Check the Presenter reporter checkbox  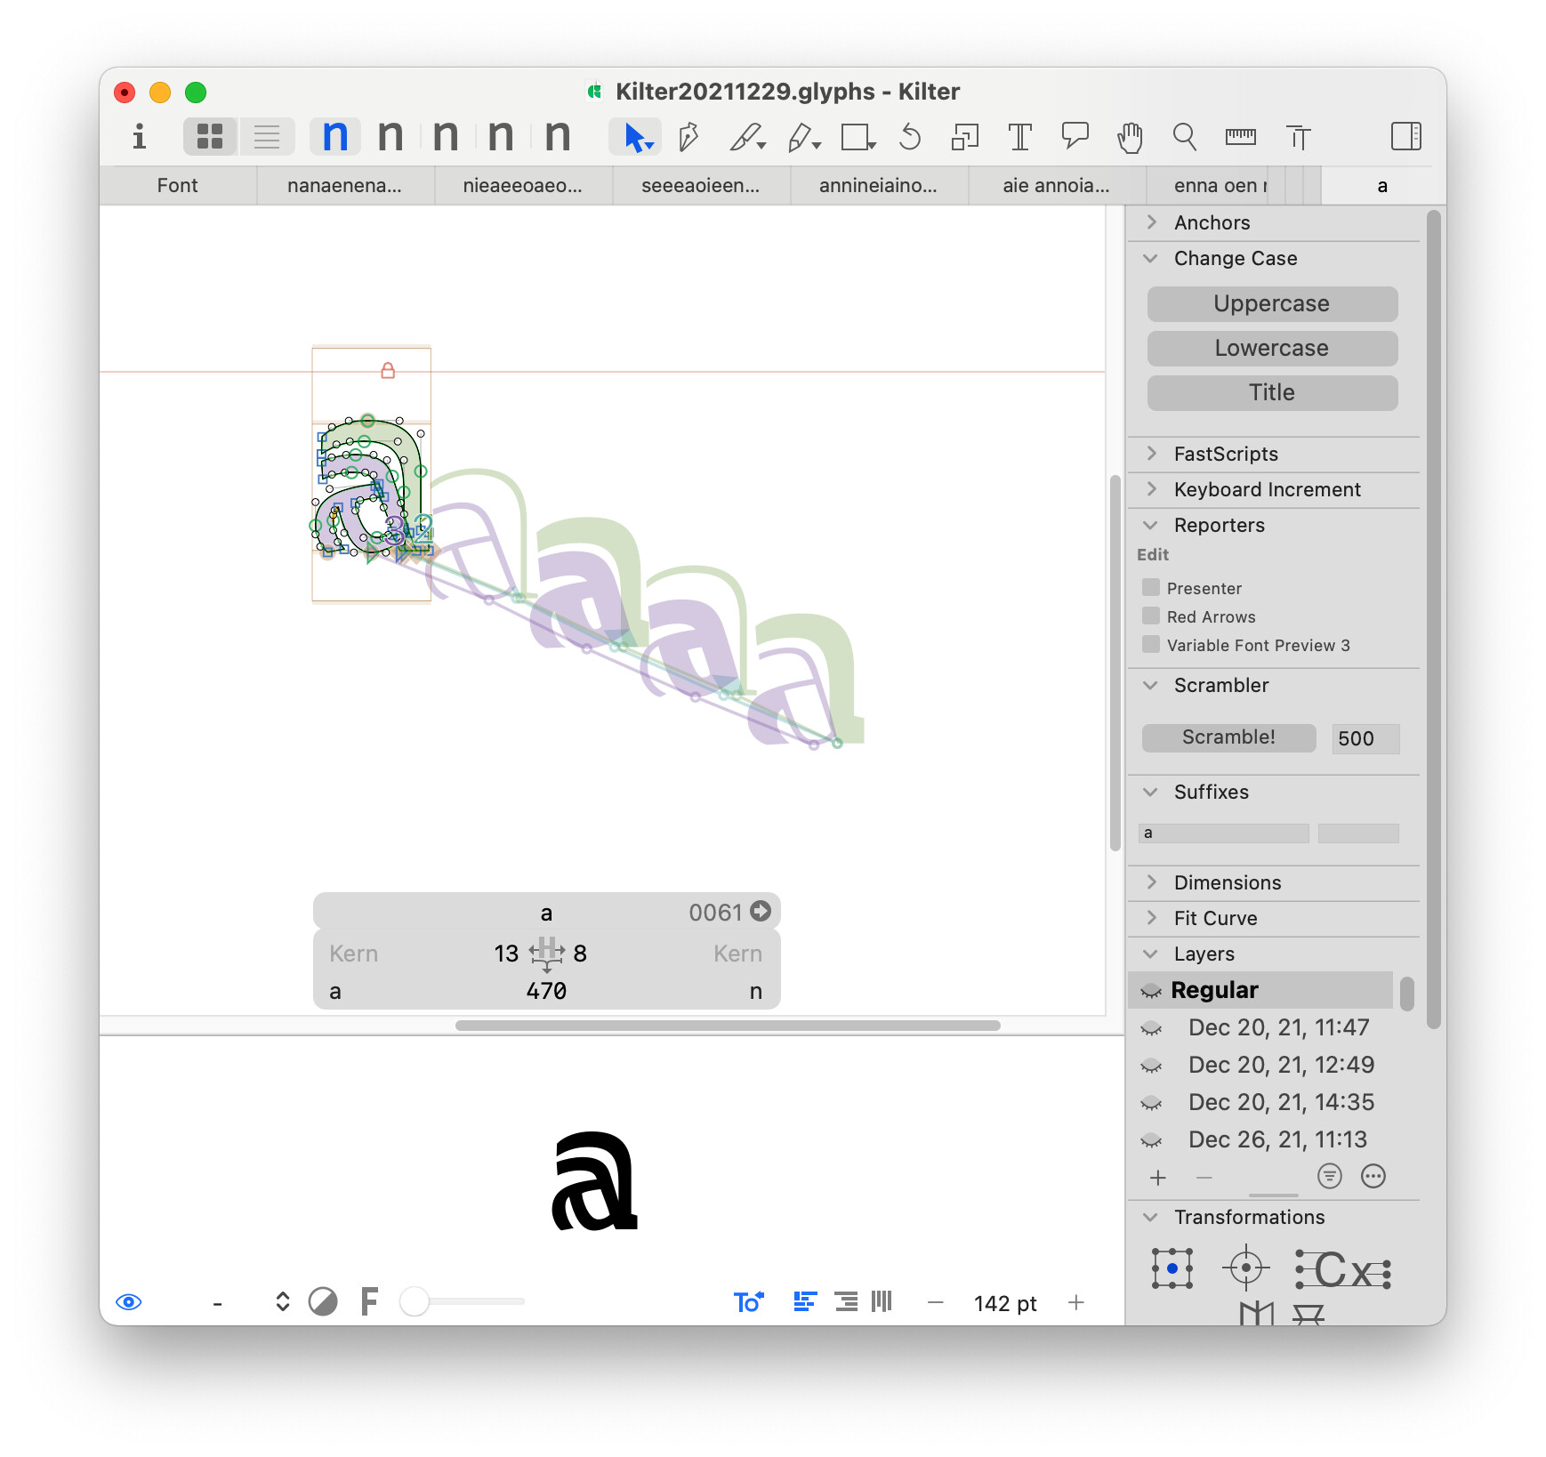(x=1151, y=588)
